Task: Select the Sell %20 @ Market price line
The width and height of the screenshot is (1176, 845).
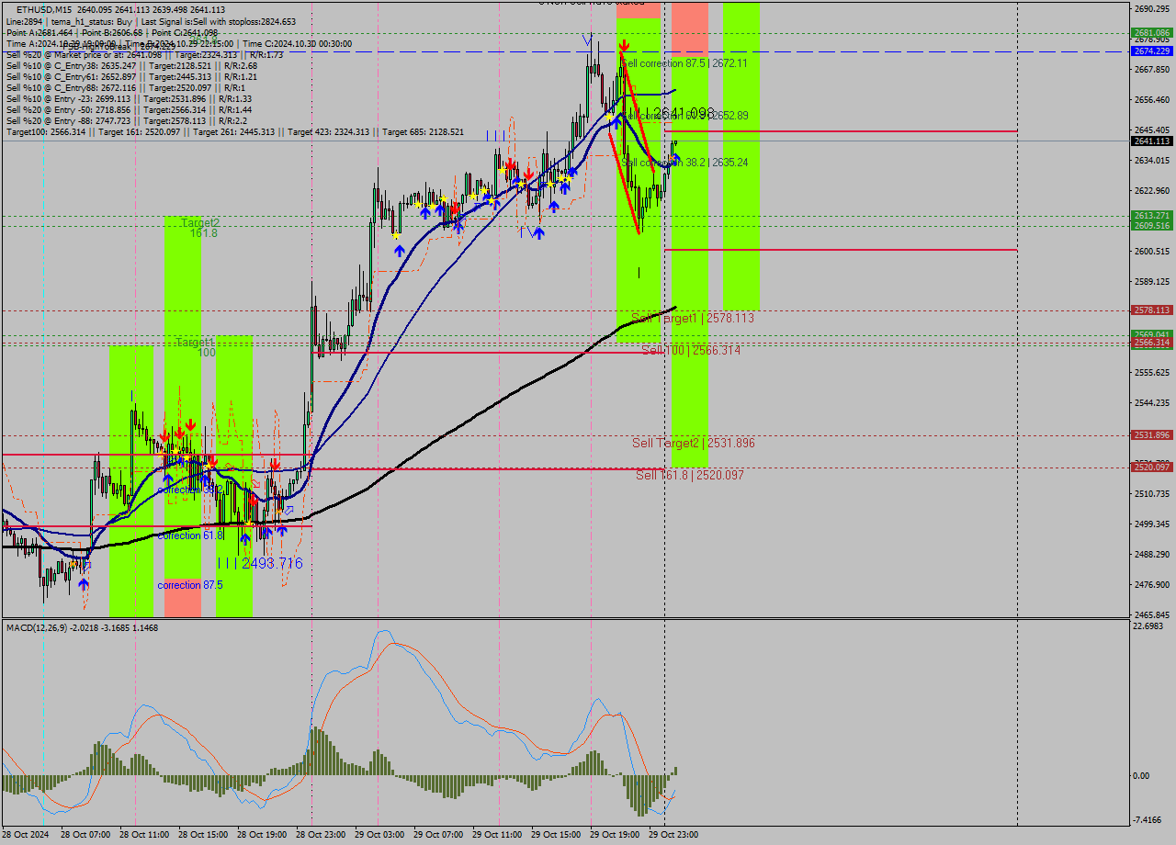Action: tap(144, 54)
